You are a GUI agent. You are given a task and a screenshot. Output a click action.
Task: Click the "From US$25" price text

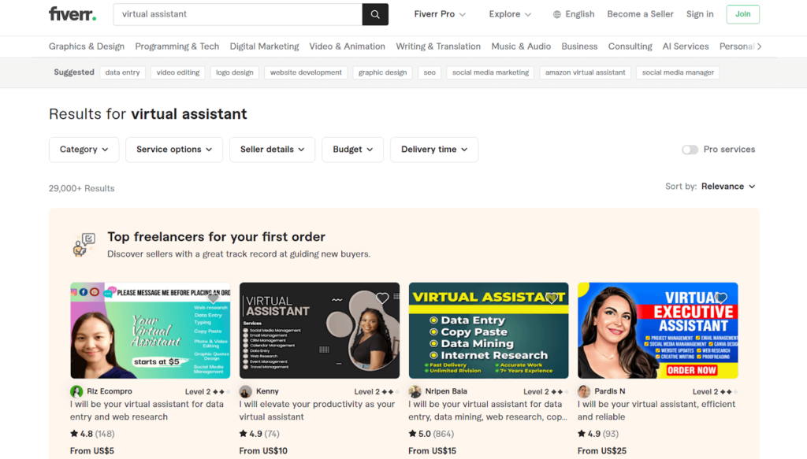tap(601, 451)
